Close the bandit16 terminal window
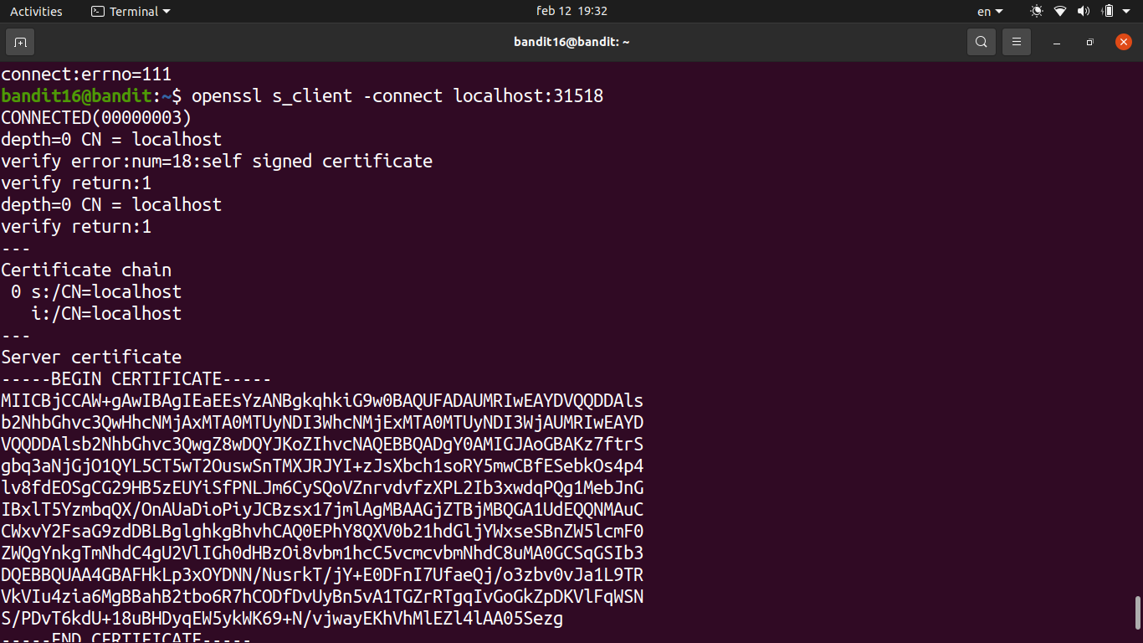 coord(1123,42)
